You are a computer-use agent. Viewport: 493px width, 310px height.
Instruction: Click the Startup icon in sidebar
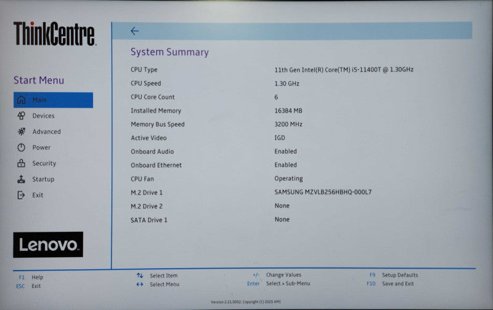coord(21,179)
